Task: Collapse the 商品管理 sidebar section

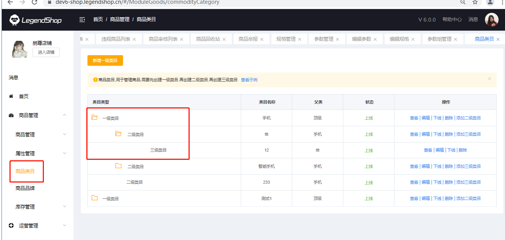Action: (65, 115)
